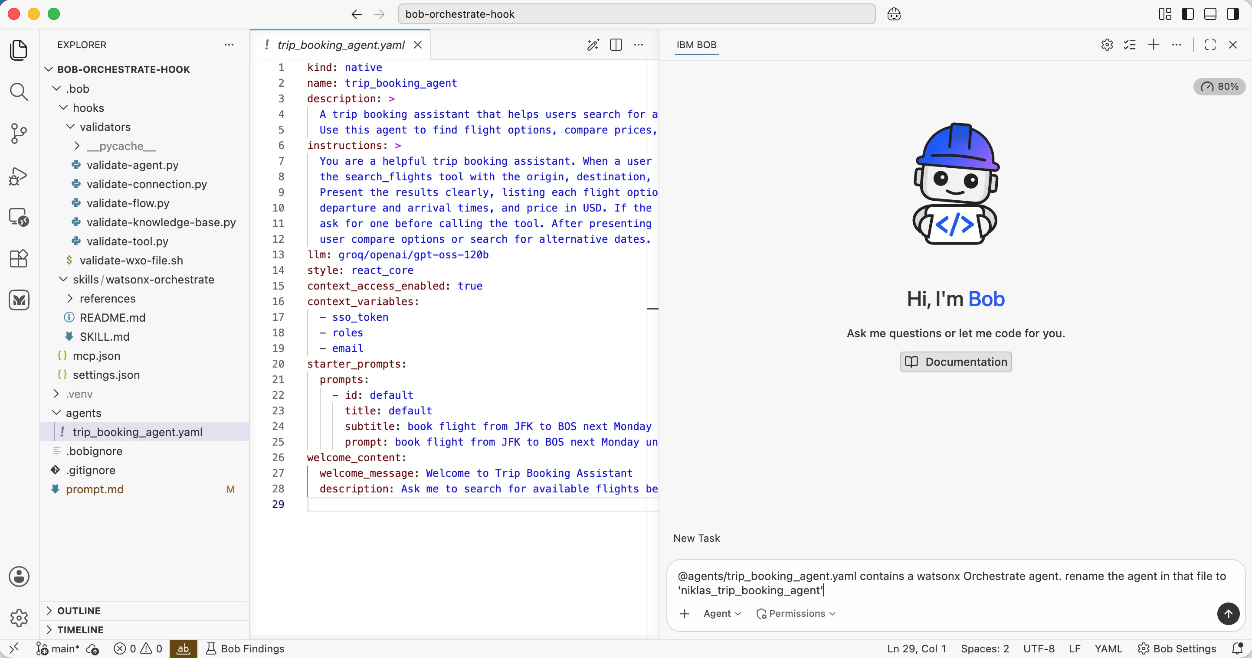Start a new Bob task with plus icon

pyautogui.click(x=1154, y=45)
